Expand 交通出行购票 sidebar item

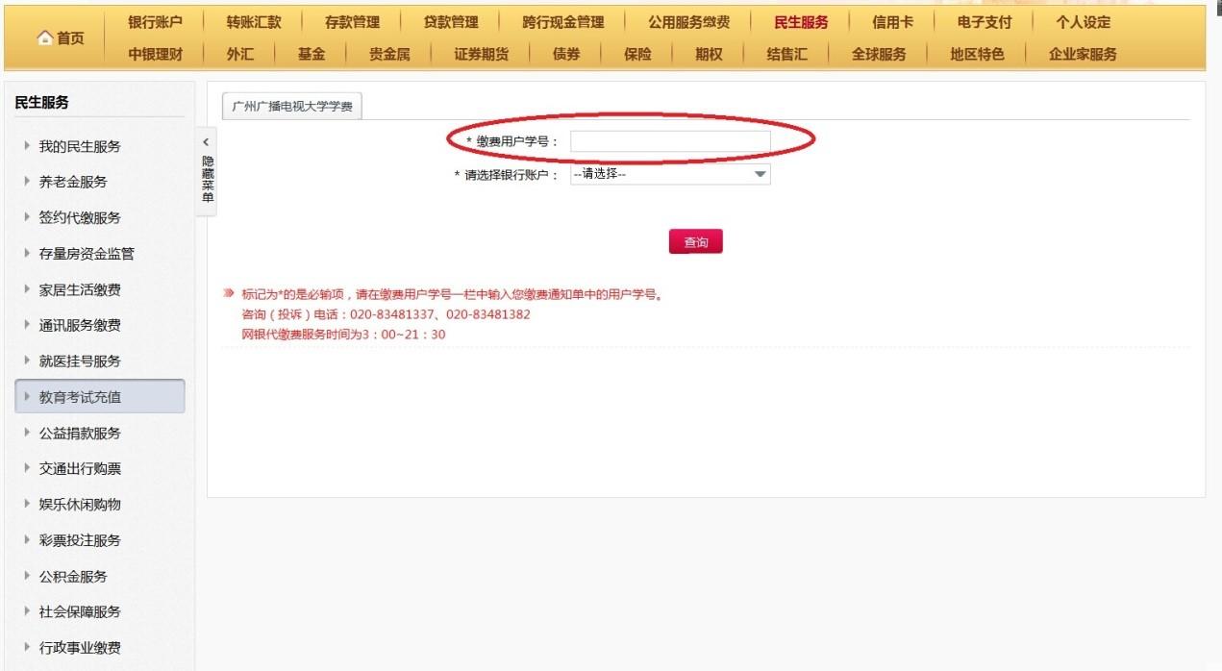click(x=100, y=468)
